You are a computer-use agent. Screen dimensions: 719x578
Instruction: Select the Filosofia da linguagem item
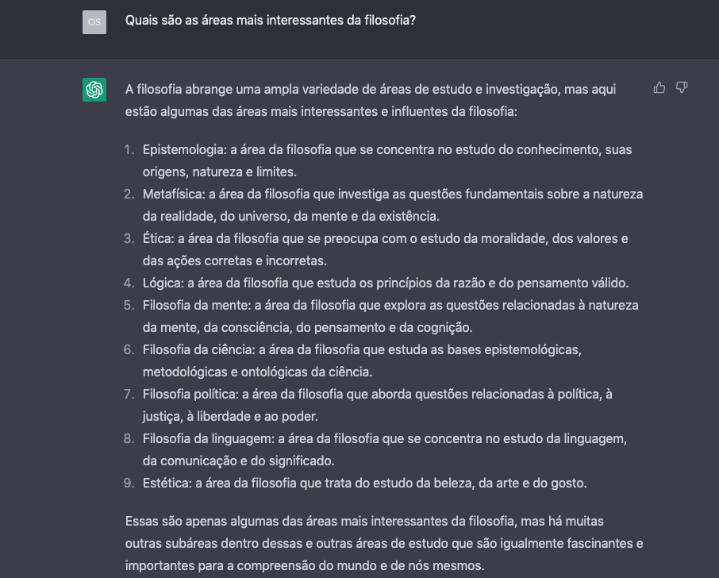click(x=385, y=449)
